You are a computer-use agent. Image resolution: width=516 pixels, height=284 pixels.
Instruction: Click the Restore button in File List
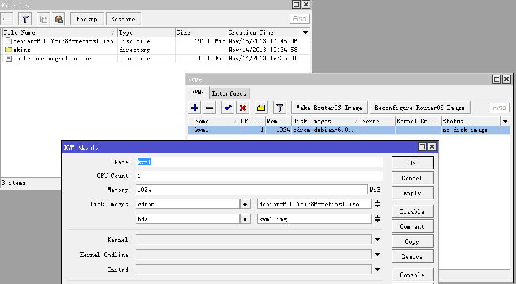click(x=123, y=19)
